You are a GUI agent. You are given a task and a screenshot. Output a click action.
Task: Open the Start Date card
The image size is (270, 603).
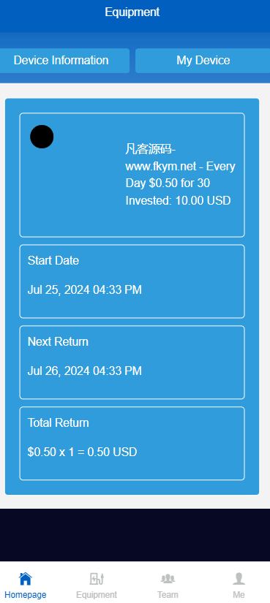tap(132, 281)
